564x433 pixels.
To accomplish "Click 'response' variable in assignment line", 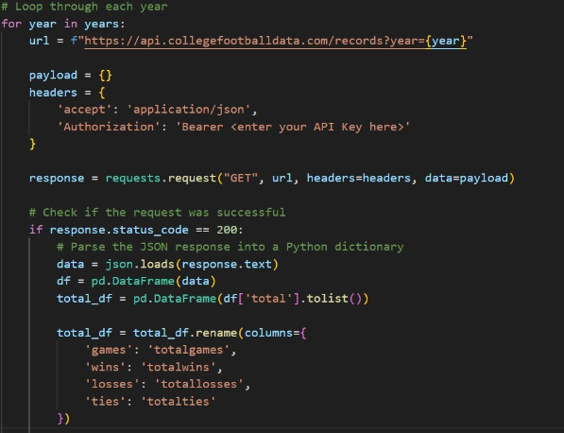I will click(57, 178).
